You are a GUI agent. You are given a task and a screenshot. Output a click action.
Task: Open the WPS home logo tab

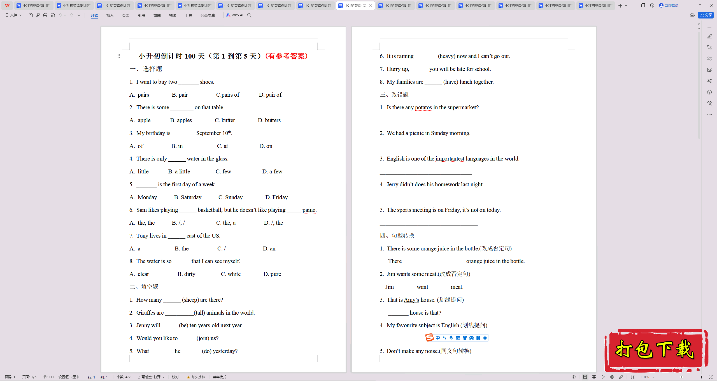click(x=7, y=5)
